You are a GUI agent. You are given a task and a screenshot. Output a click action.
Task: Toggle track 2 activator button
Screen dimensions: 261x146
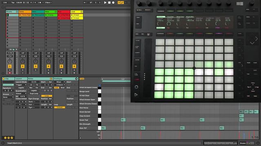click(x=23, y=67)
